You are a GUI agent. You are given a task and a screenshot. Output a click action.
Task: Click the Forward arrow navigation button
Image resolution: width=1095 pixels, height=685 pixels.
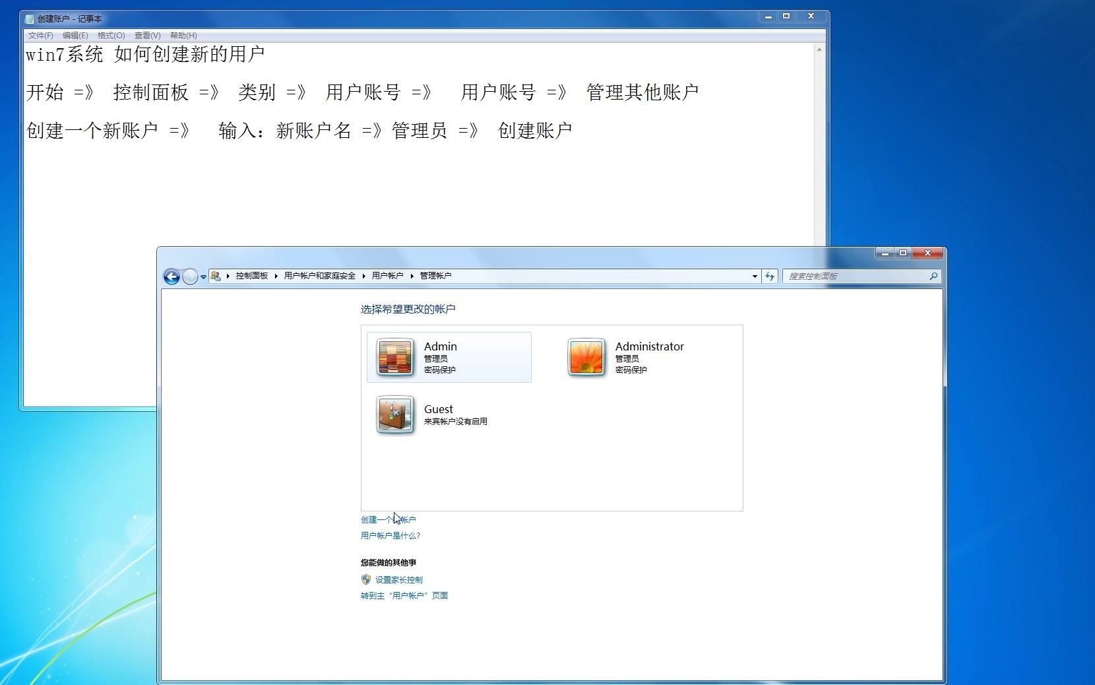[x=190, y=277]
